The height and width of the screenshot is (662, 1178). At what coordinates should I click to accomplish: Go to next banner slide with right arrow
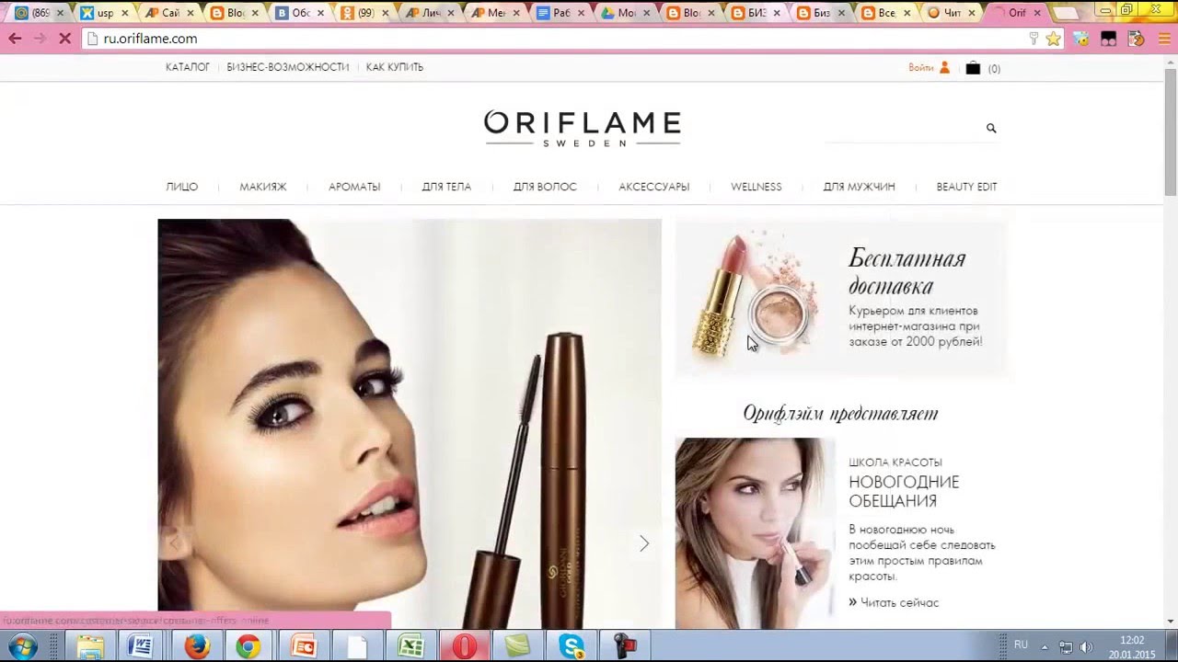(644, 543)
